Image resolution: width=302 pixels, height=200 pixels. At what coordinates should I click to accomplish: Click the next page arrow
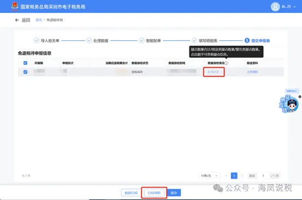click(x=242, y=175)
